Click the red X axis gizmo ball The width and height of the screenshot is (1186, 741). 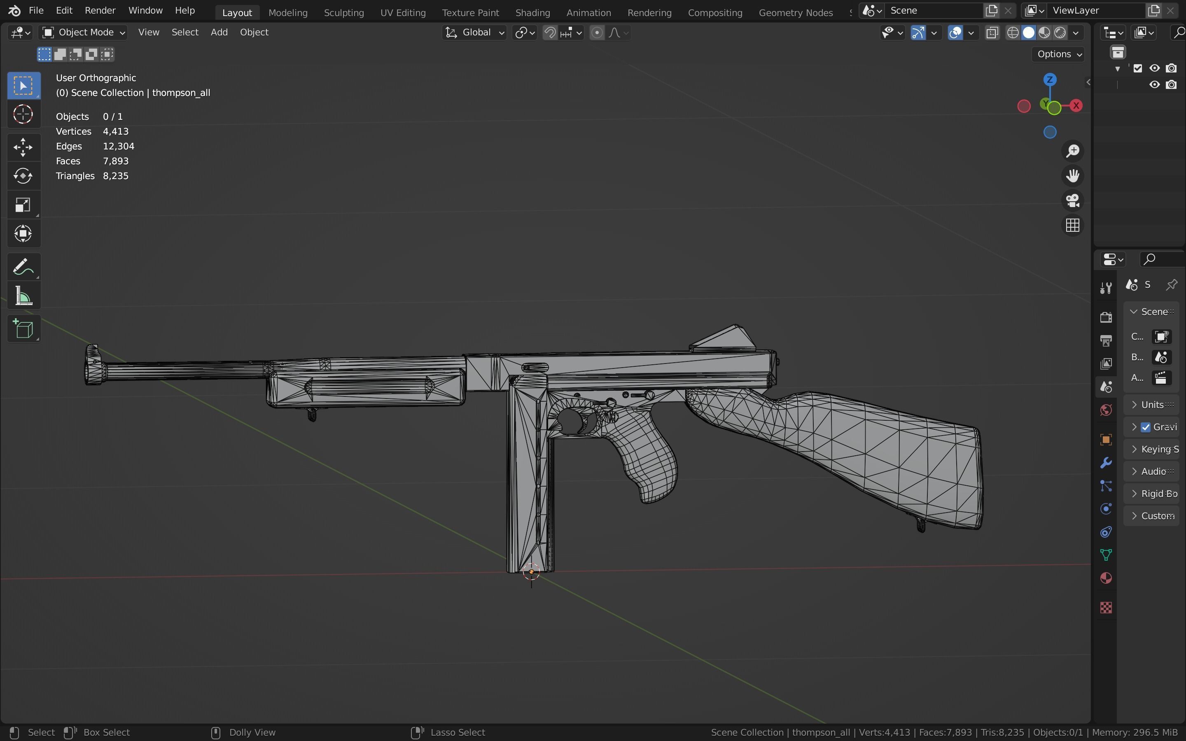[x=1076, y=105]
